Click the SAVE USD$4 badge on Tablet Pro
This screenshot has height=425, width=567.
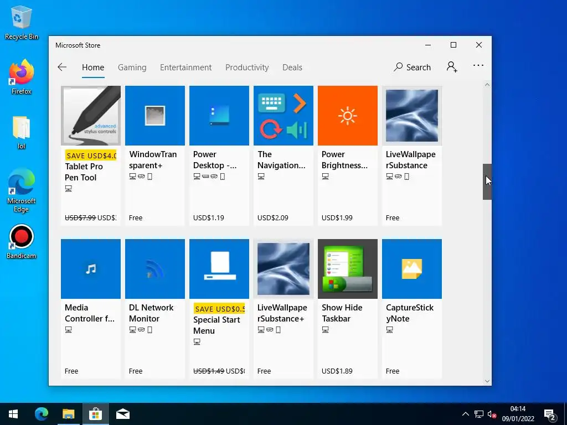(91, 156)
